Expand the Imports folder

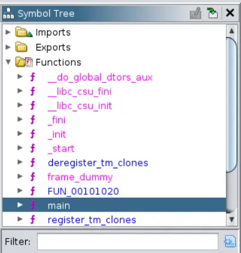8,32
